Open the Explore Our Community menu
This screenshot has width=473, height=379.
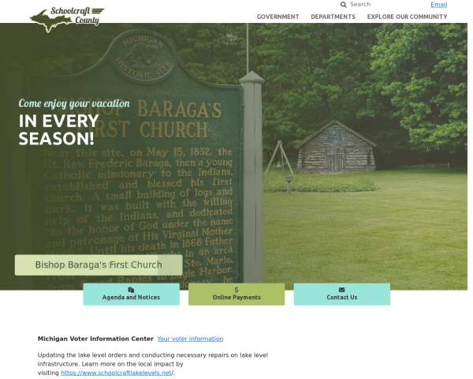[x=407, y=17]
